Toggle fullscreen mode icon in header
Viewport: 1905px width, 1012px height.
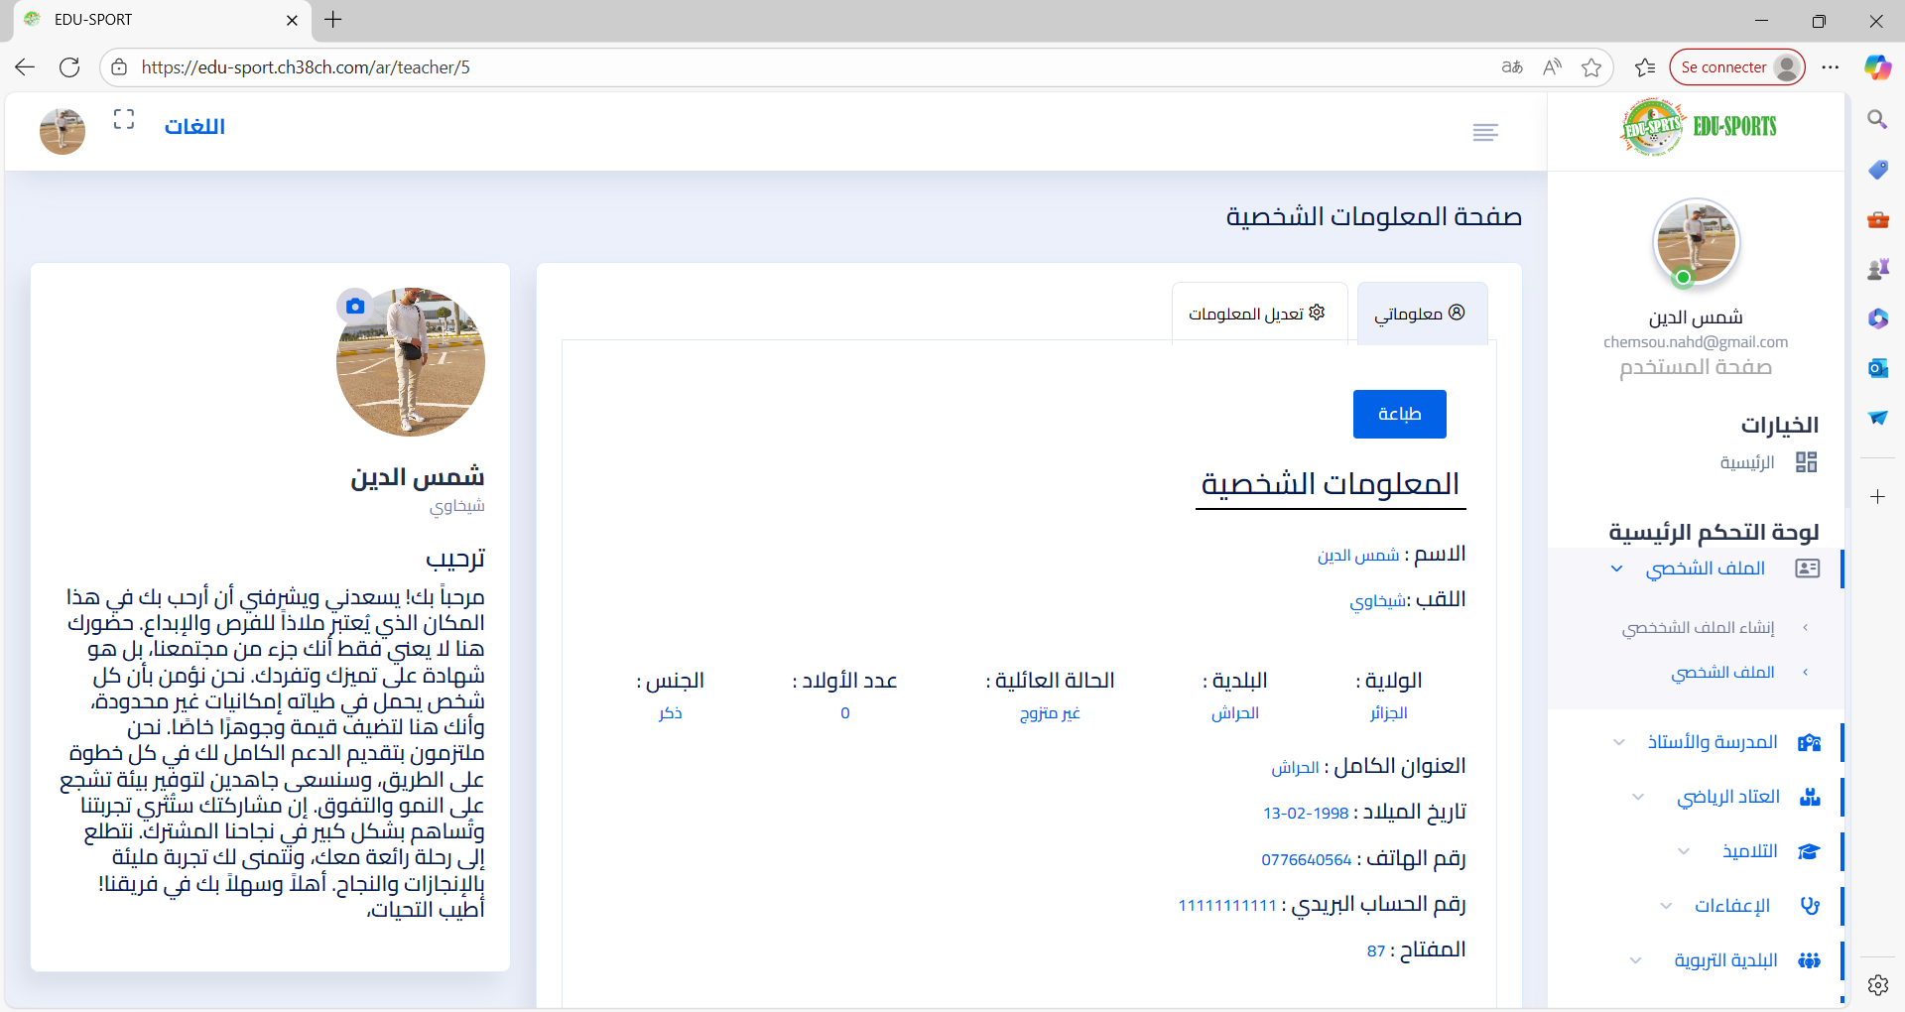tap(124, 120)
